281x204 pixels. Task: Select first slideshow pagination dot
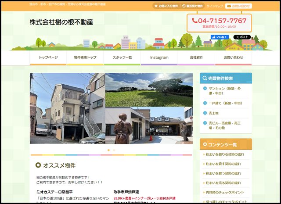pyautogui.click(x=108, y=150)
